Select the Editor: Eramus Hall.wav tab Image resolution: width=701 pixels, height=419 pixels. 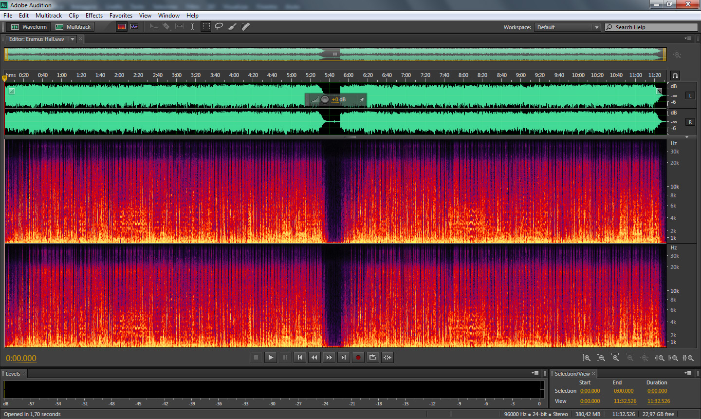tap(37, 39)
